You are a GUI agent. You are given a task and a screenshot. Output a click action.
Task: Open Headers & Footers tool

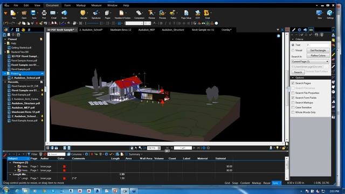click(121, 13)
